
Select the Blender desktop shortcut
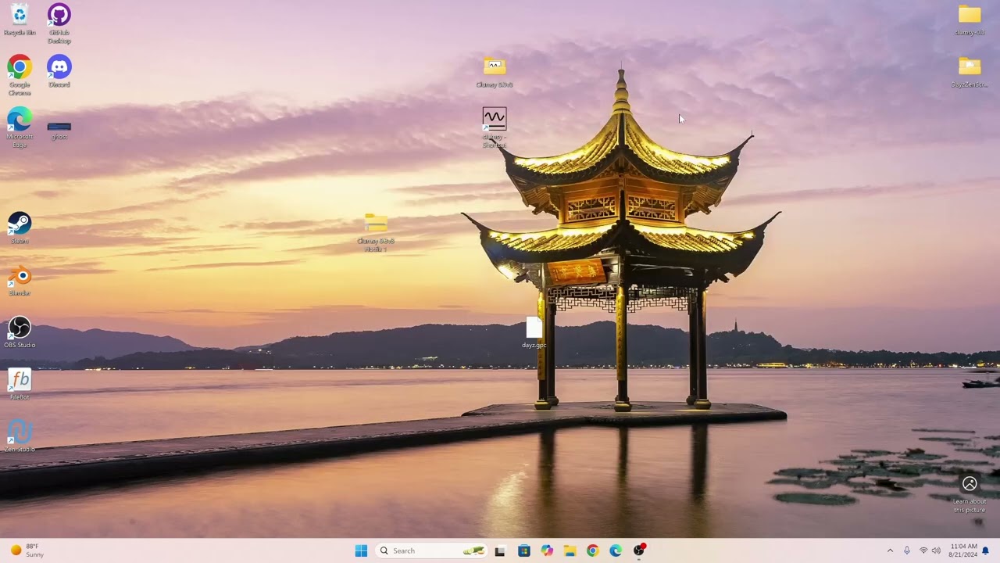(20, 280)
